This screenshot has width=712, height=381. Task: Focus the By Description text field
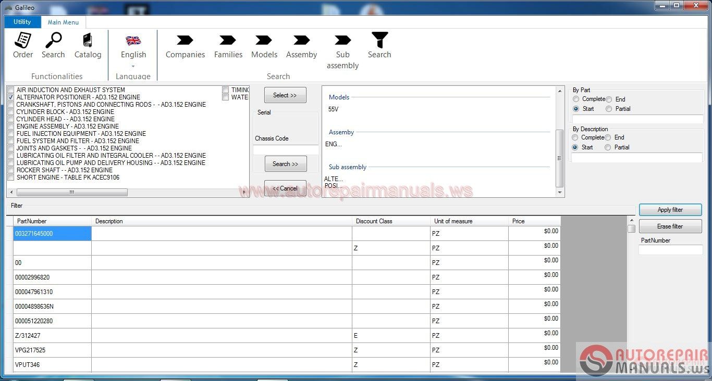637,158
